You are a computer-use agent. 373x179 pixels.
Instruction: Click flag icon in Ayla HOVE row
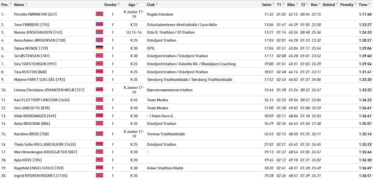[99, 160]
